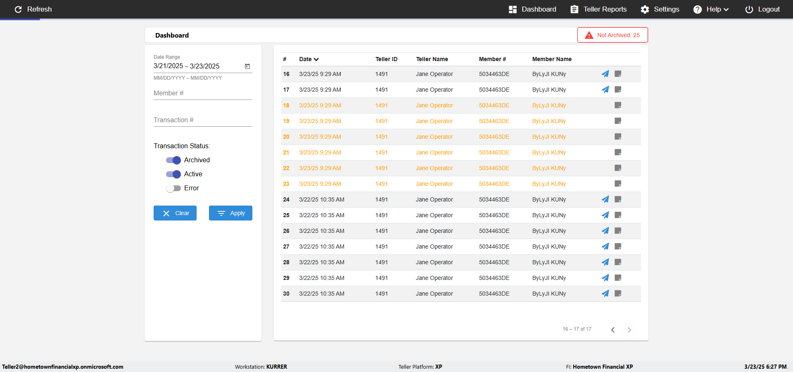Go to the next page of results
The image size is (793, 372).
(x=629, y=329)
